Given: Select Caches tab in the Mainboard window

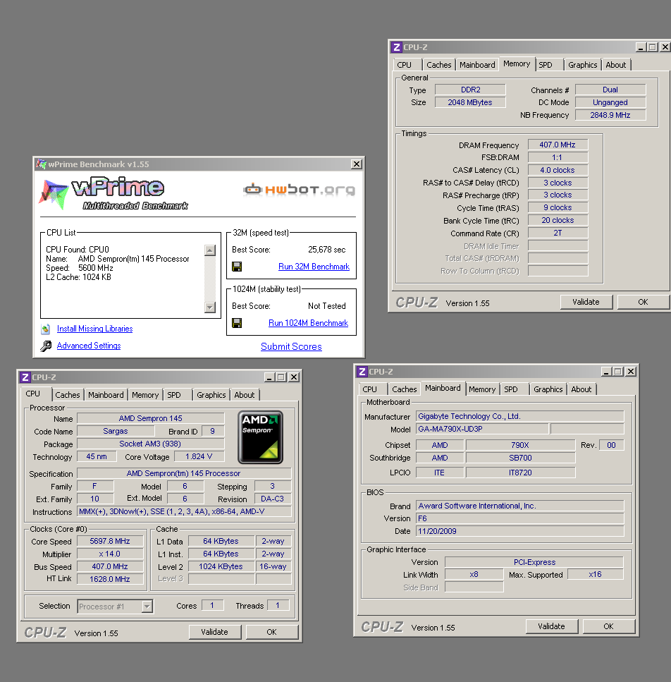Looking at the screenshot, I should click(405, 389).
